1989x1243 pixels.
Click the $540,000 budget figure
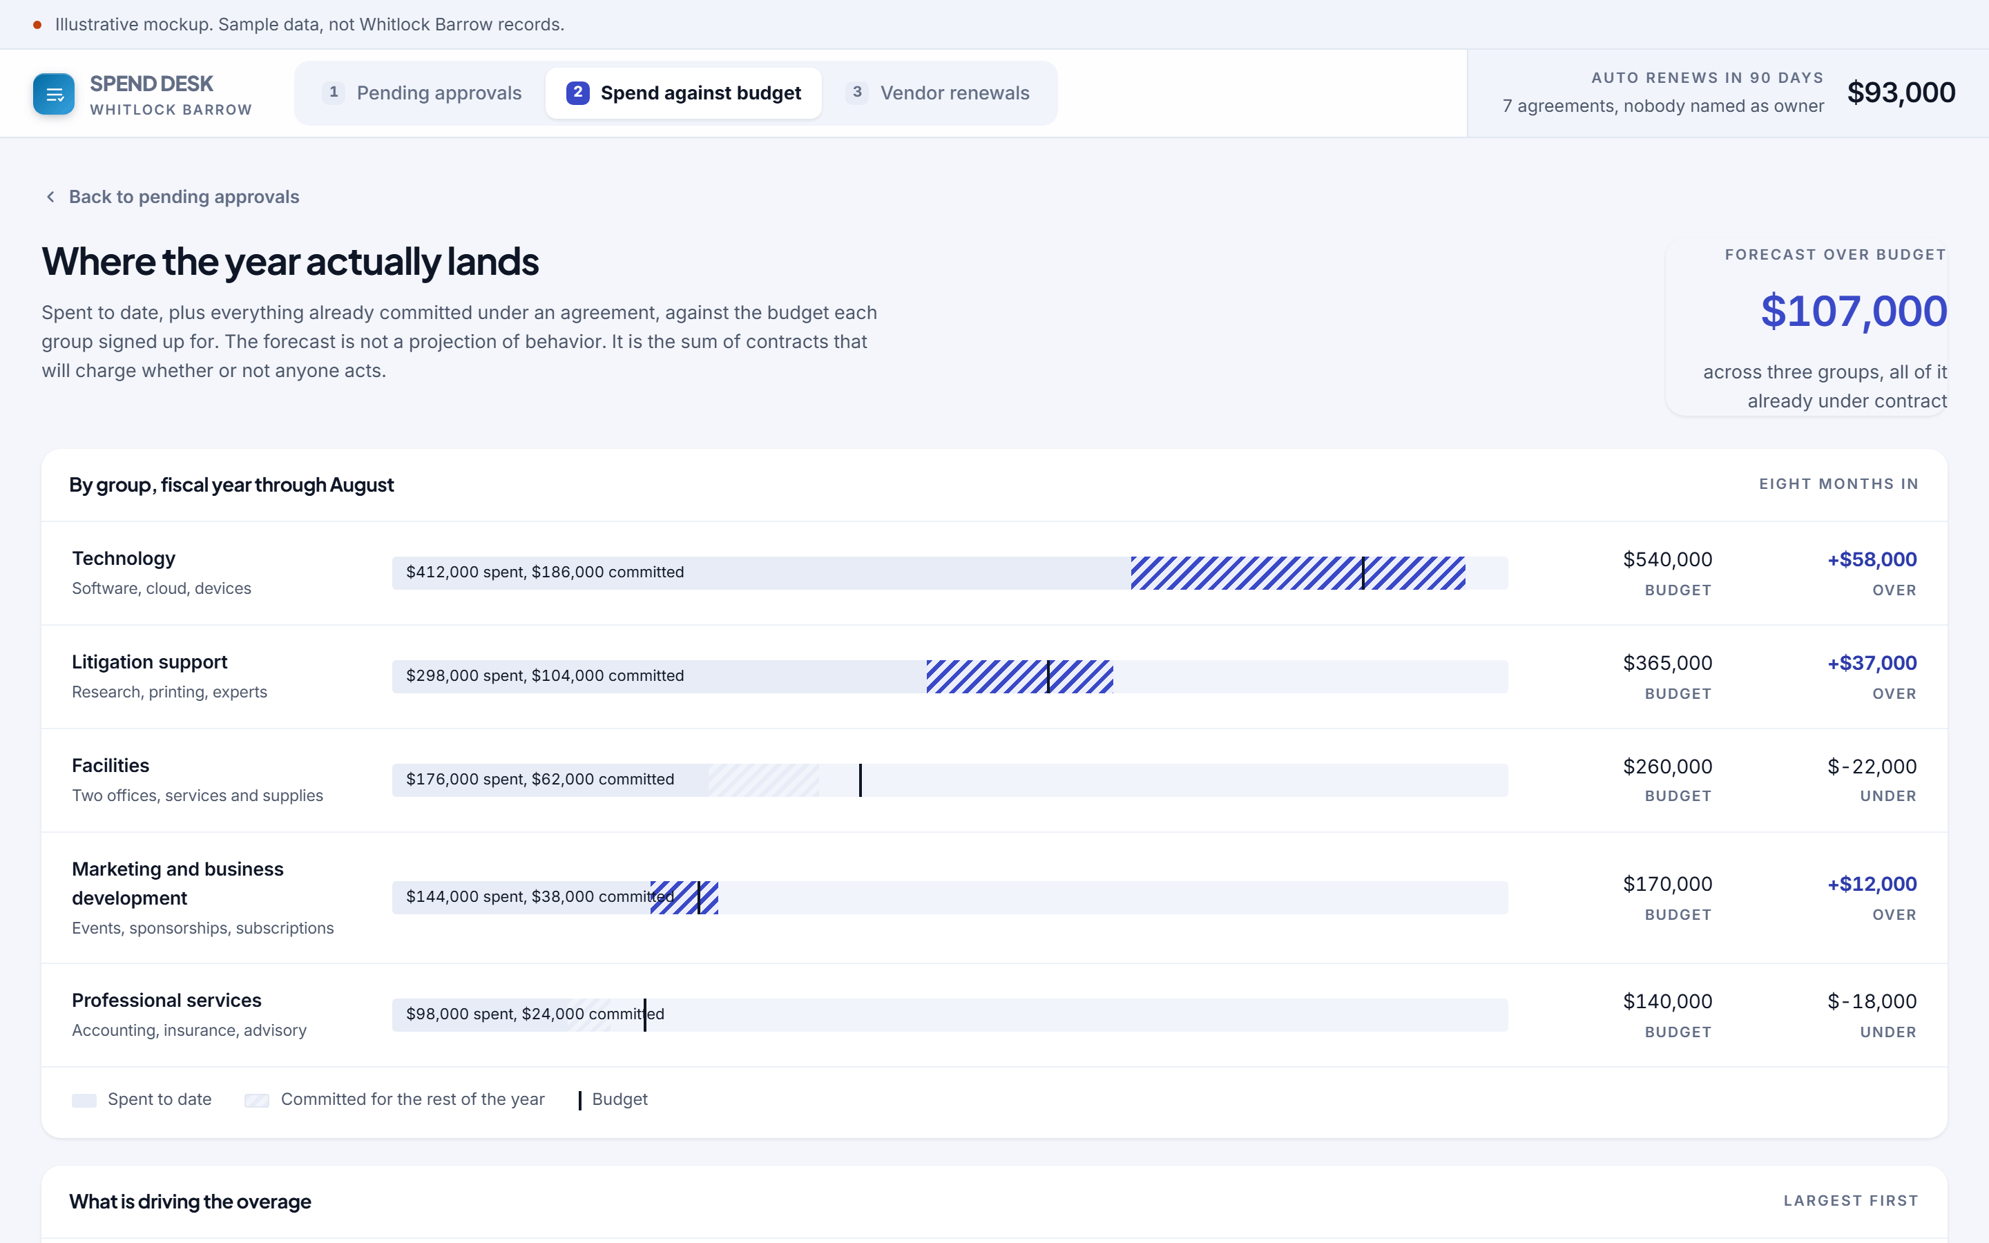pyautogui.click(x=1668, y=560)
